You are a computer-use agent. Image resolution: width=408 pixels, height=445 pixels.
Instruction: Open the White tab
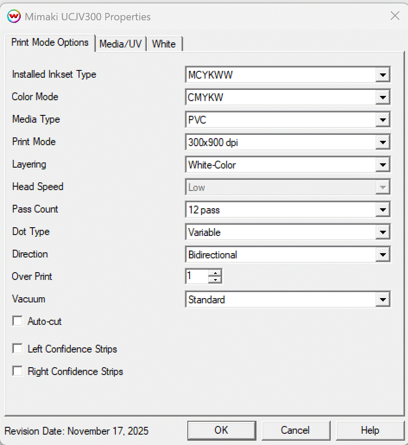pyautogui.click(x=164, y=44)
